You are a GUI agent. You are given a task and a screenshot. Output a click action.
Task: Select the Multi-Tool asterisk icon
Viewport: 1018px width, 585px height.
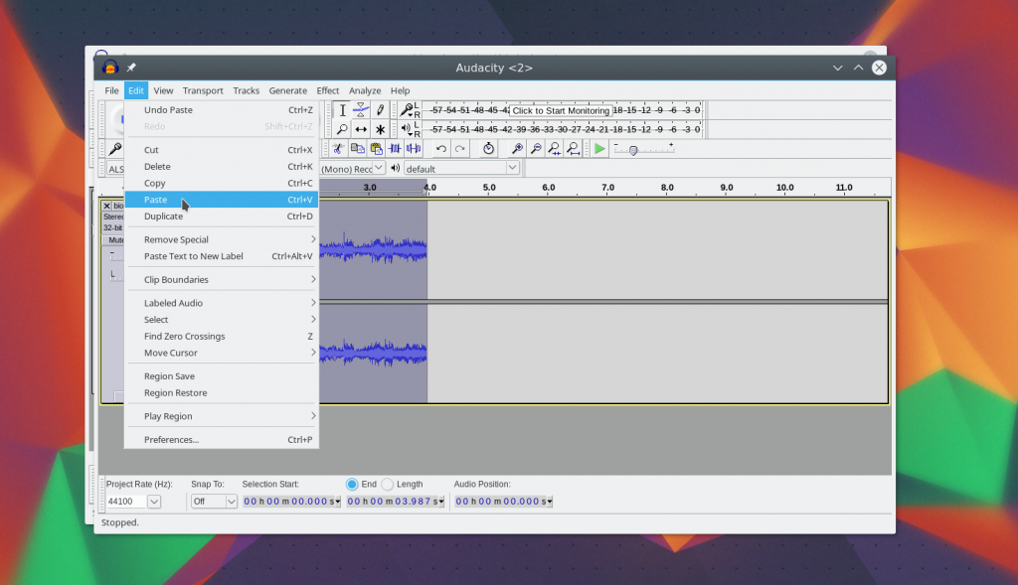(x=380, y=129)
